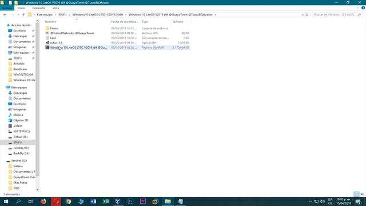Screen dimensions: 366x206
Task: Open Virtual (D:) drive
Action: [x=21, y=137]
